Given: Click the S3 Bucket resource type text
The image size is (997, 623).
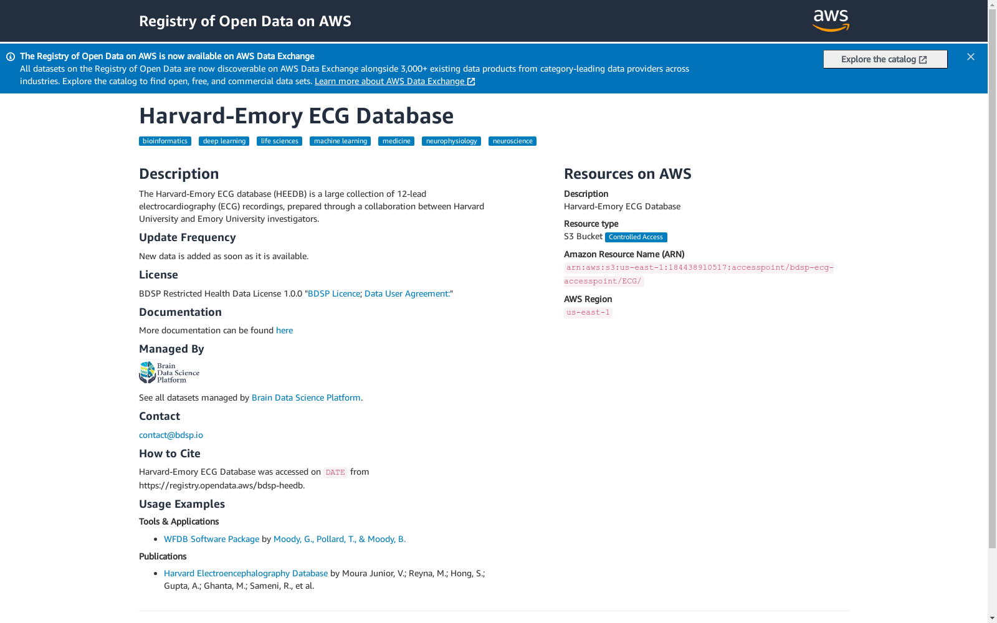Looking at the screenshot, I should click(x=583, y=237).
